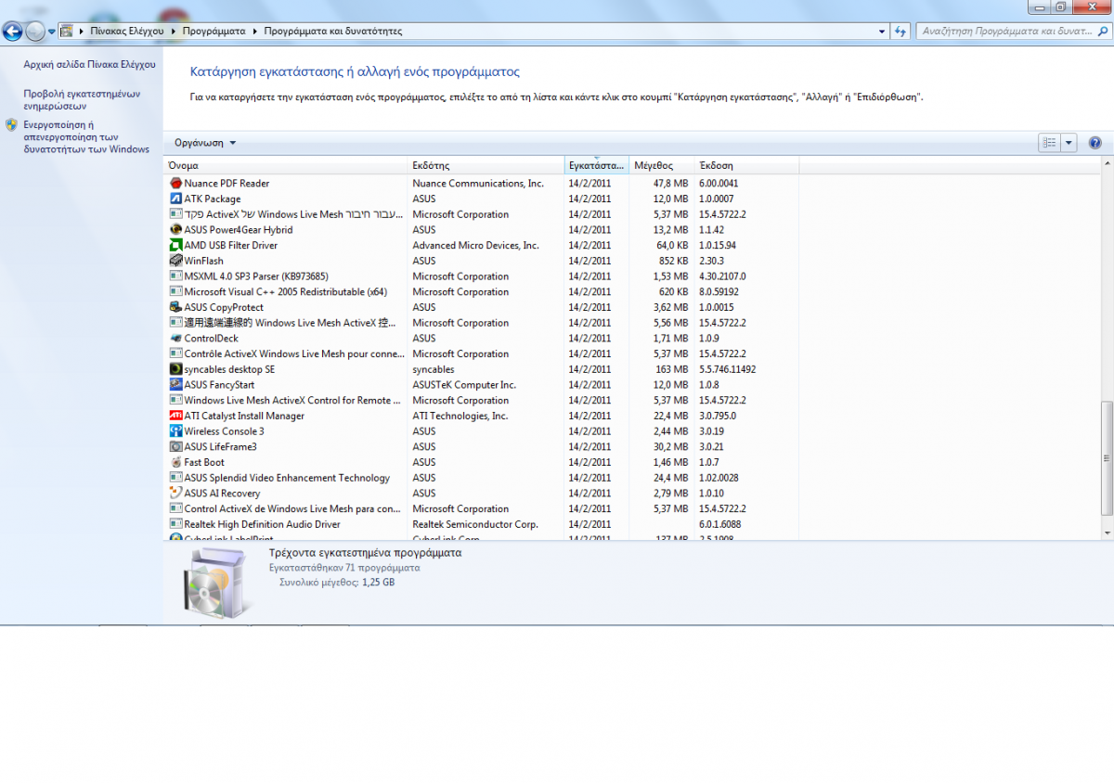Click the Nuance PDF Reader icon
Viewport: 1114px width, 783px height.
(176, 184)
